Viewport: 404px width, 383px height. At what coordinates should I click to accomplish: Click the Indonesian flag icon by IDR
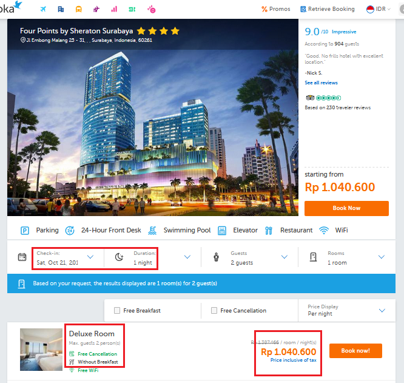370,9
